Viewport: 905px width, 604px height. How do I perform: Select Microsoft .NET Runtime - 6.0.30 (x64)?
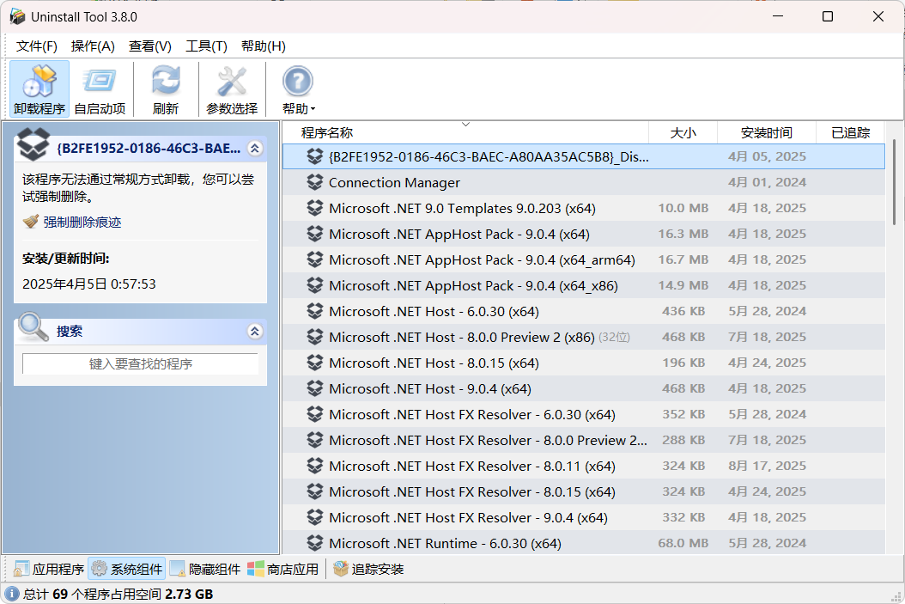click(584, 543)
